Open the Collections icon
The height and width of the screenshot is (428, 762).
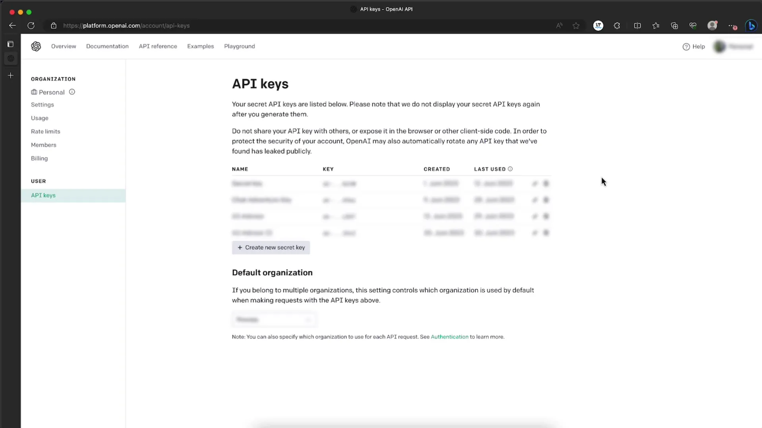[674, 25]
